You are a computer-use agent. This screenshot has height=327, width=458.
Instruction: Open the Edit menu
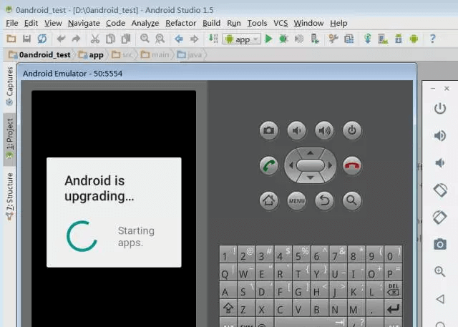coord(31,23)
